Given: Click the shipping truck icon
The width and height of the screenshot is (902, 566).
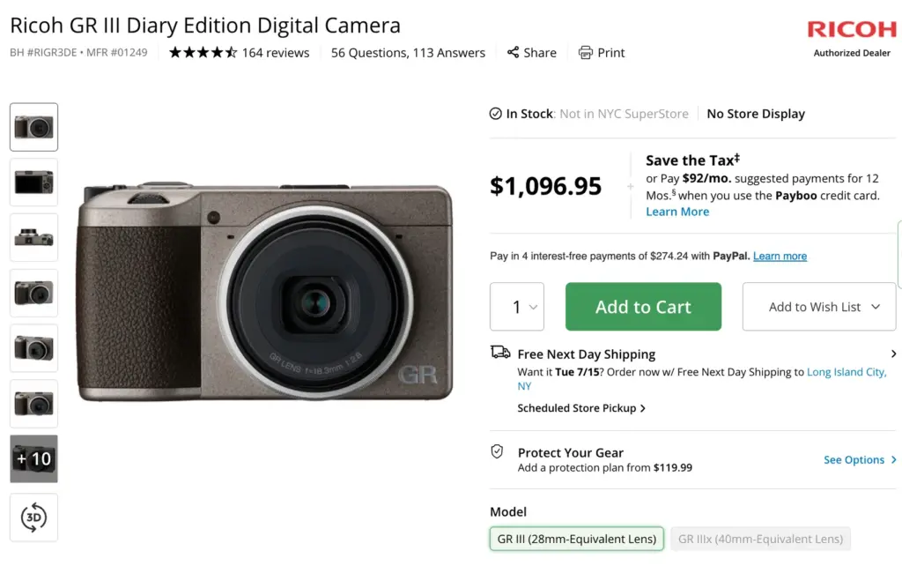Looking at the screenshot, I should click(500, 353).
